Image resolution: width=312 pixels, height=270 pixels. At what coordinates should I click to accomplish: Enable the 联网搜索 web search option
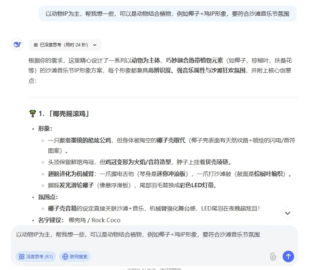[x=75, y=256]
